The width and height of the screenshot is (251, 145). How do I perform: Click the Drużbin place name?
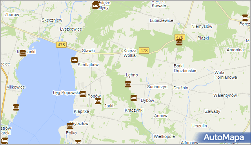point(181,88)
